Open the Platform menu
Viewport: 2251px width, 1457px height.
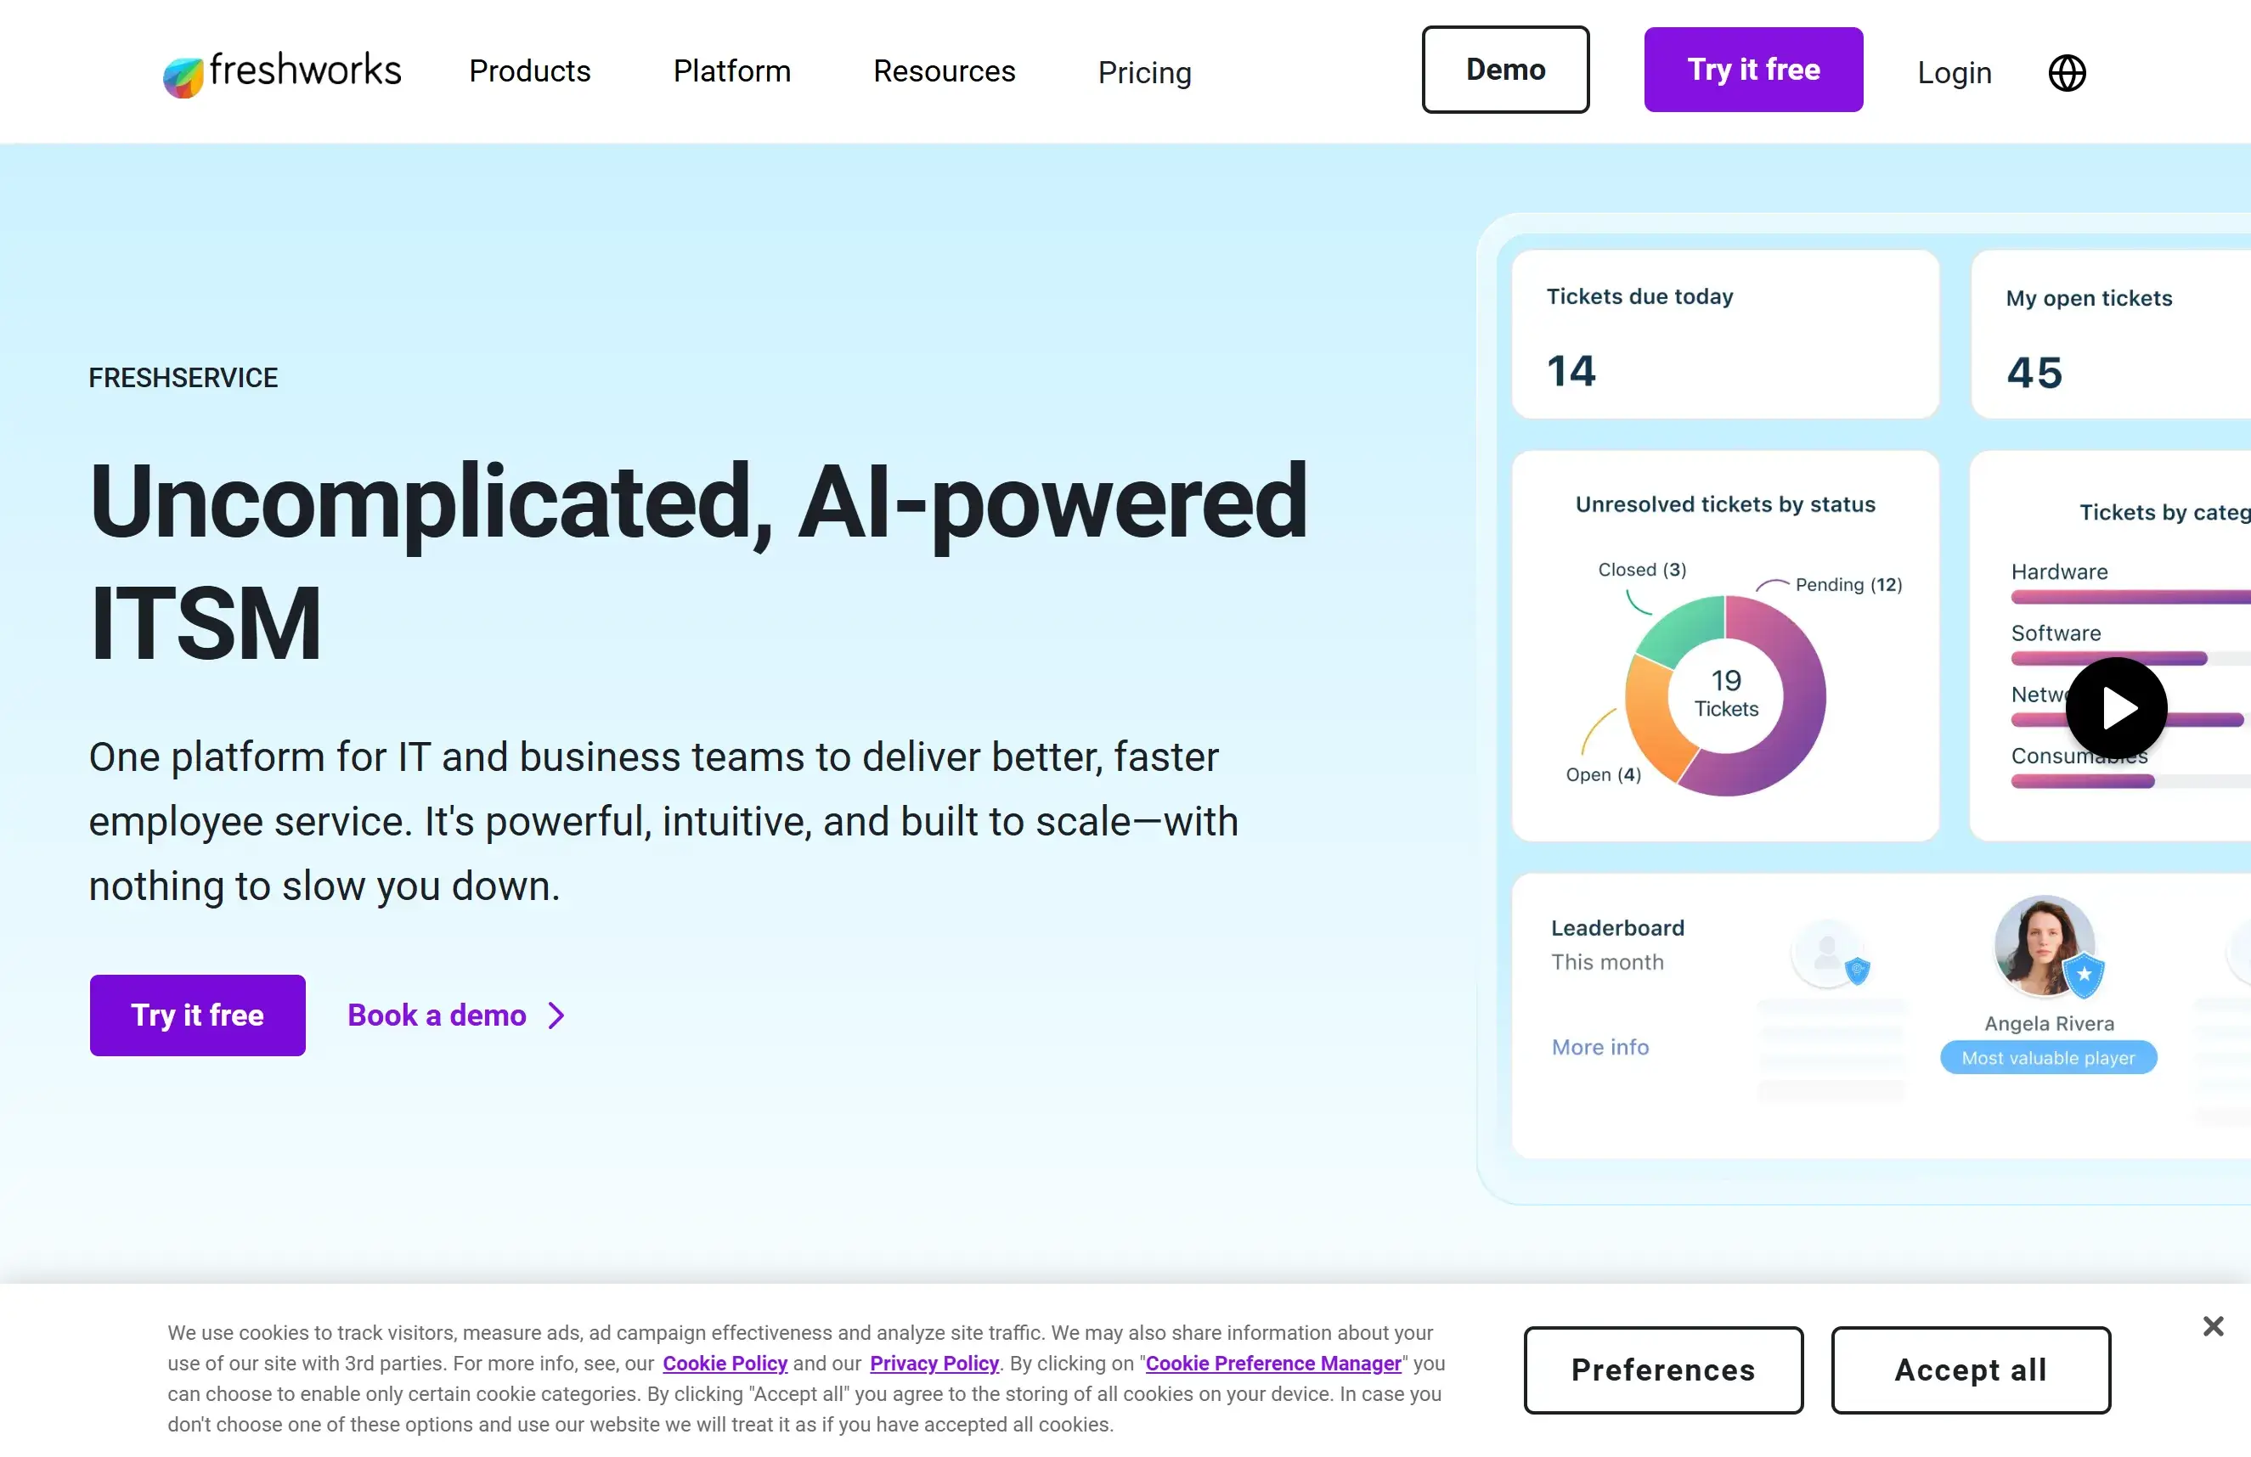pos(731,71)
